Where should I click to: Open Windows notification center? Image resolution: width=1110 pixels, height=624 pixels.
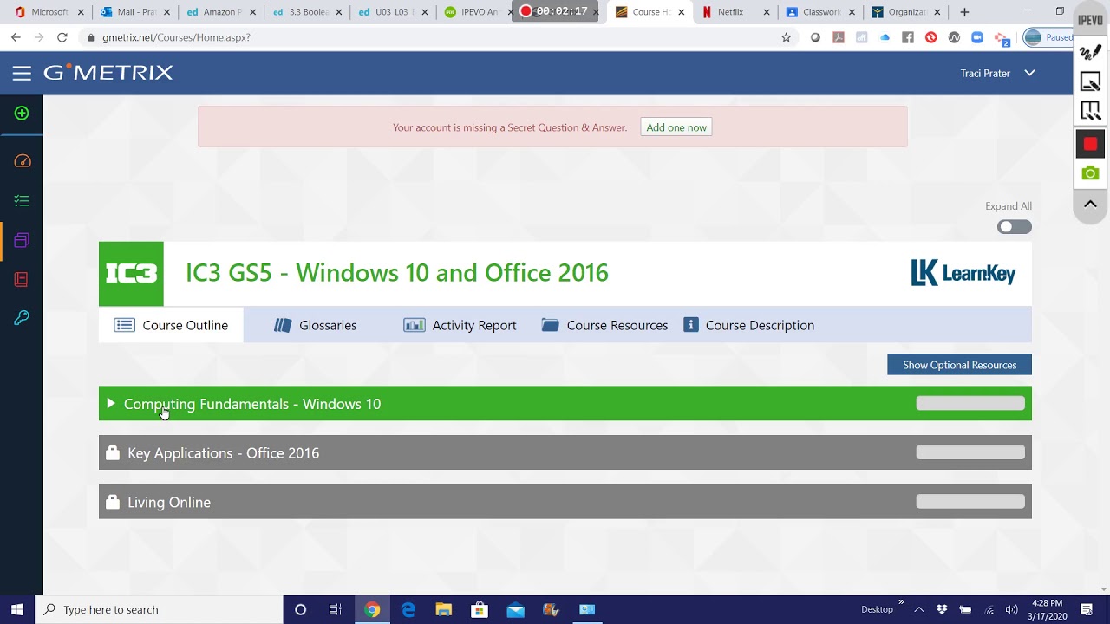pos(1087,609)
